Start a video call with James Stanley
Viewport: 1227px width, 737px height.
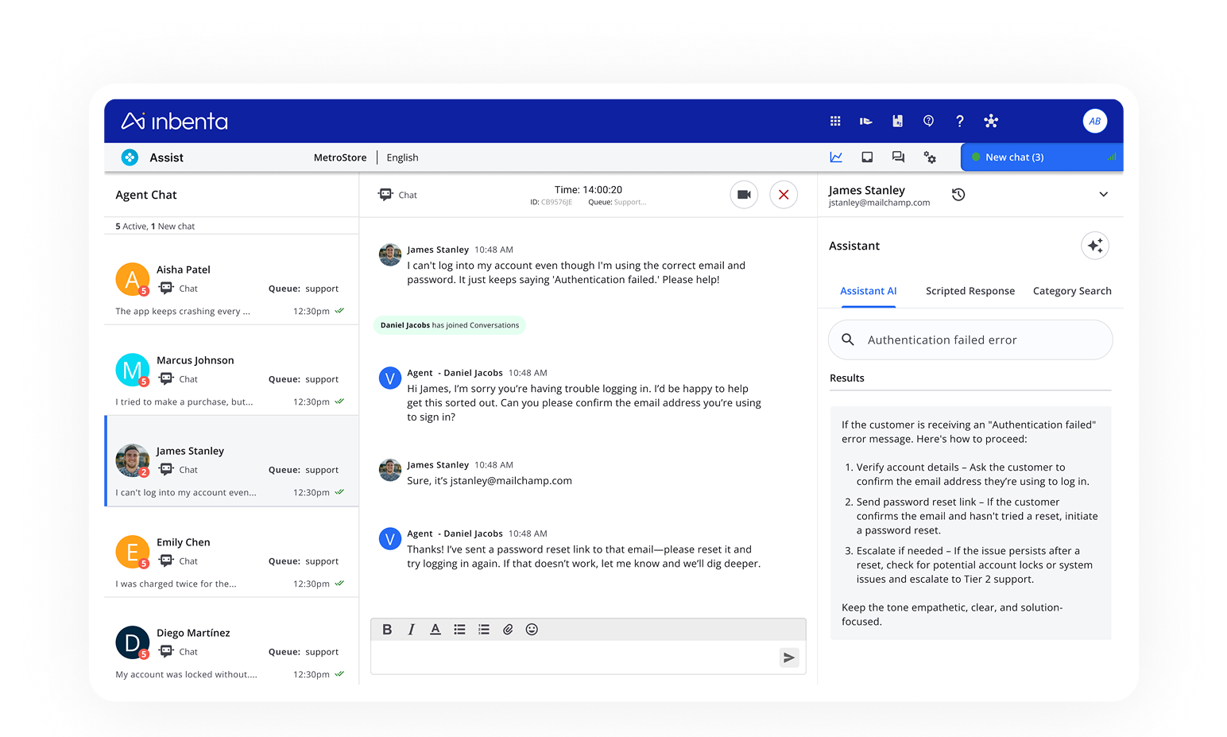tap(744, 194)
